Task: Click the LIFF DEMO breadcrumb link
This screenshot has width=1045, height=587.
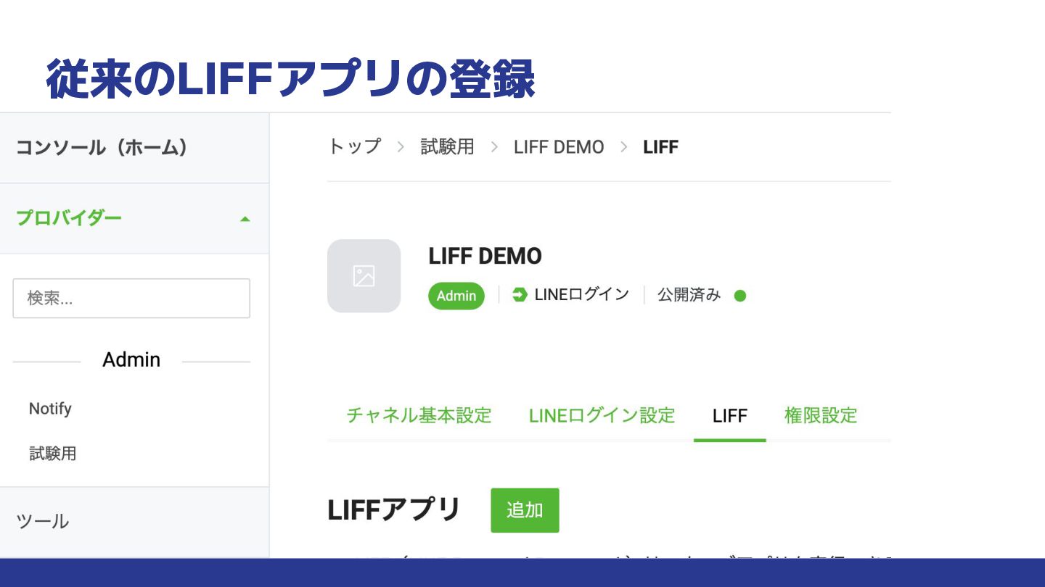Action: point(559,146)
